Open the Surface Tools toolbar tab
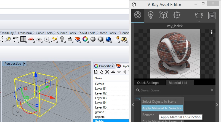This screenshot has height=122, width=221. click(x=66, y=33)
